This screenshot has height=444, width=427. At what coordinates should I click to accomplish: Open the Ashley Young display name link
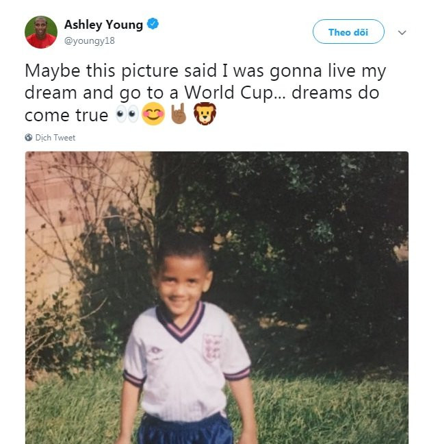click(x=103, y=25)
